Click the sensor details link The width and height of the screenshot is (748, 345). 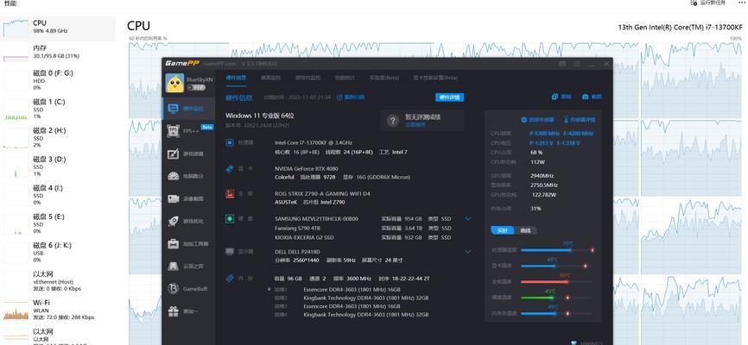(583, 120)
